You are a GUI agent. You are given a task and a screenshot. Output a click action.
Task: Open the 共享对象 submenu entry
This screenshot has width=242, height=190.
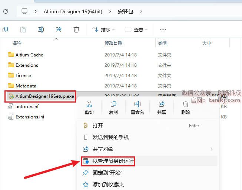click(x=148, y=149)
